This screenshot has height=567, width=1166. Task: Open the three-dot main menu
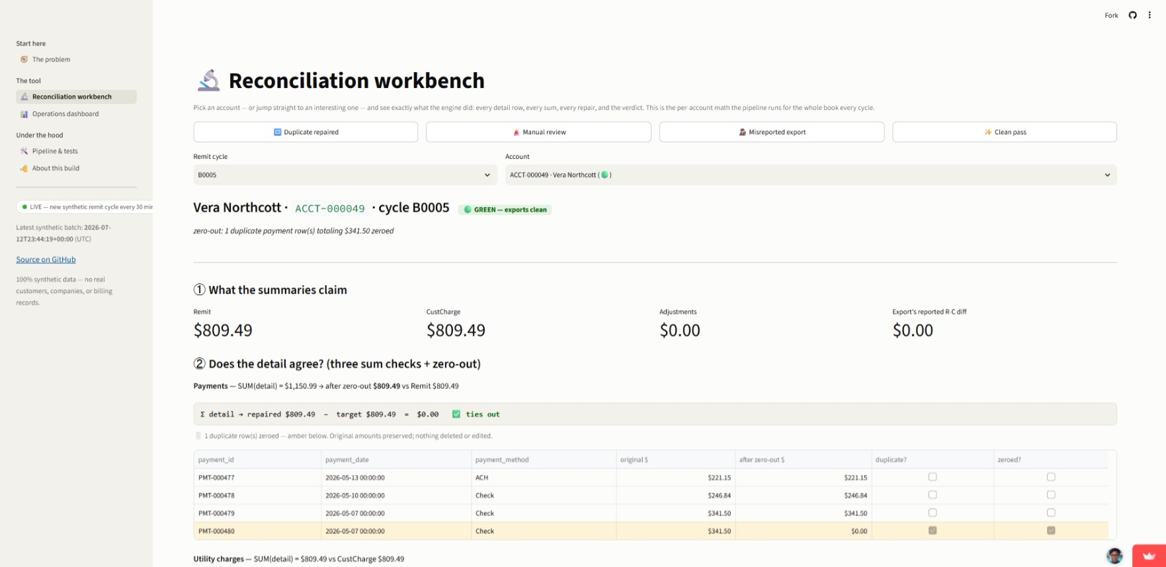pos(1149,15)
